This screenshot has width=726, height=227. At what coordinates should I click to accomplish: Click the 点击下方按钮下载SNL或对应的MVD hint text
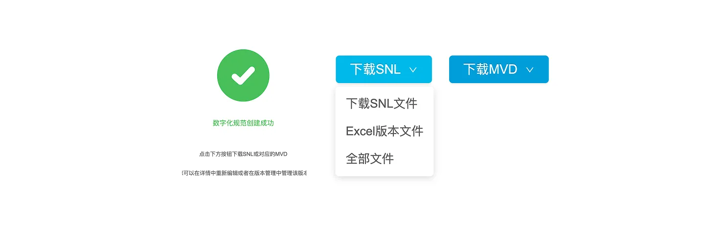(x=243, y=154)
